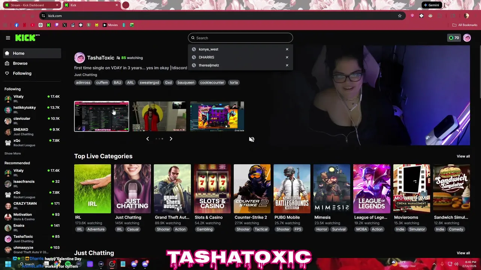The width and height of the screenshot is (481, 270).
Task: Click the cookiecounter stream tag
Action: click(212, 82)
